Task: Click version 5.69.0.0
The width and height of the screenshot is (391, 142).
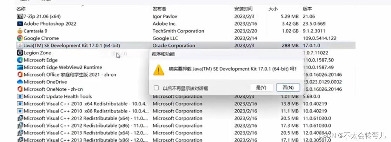Action: (x=312, y=96)
